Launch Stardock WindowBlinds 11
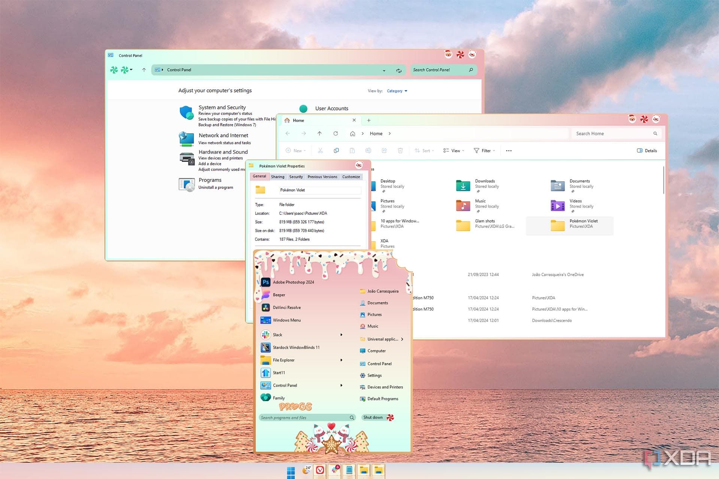The height and width of the screenshot is (479, 719). pos(296,347)
